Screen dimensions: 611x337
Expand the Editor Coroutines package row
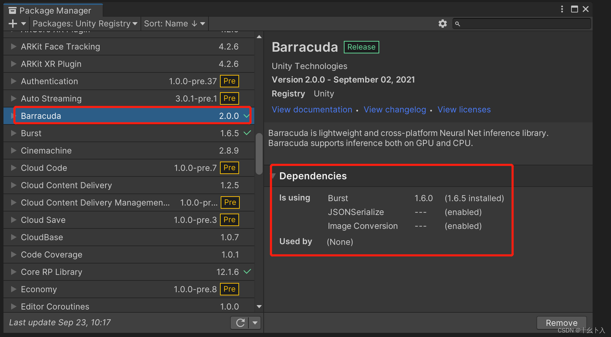click(14, 306)
